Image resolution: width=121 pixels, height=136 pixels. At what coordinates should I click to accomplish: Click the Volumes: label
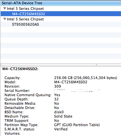click(x=12, y=133)
